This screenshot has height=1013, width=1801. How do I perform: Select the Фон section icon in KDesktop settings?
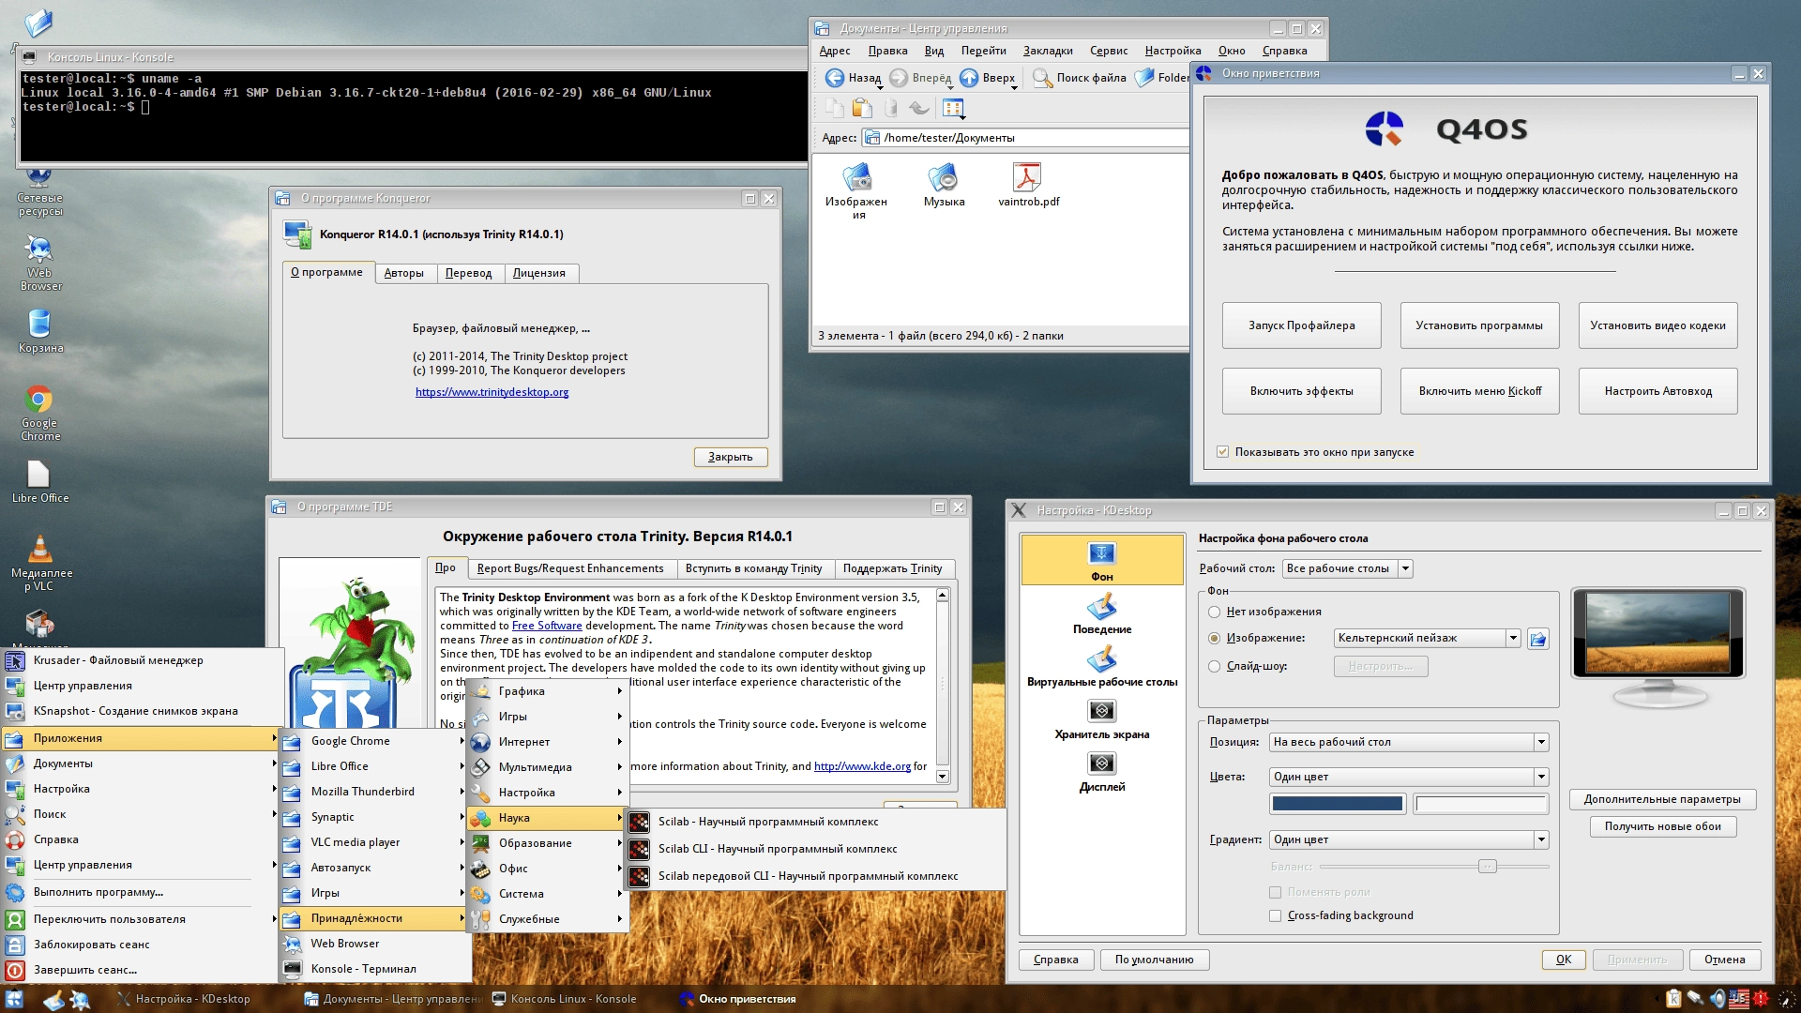click(x=1102, y=560)
